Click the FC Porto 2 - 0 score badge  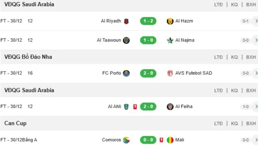coord(148,73)
